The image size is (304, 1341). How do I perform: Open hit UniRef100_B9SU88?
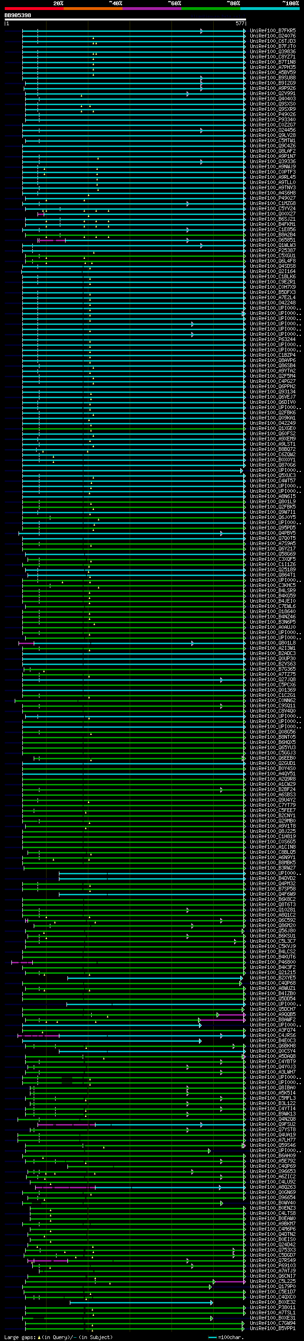coord(273,78)
